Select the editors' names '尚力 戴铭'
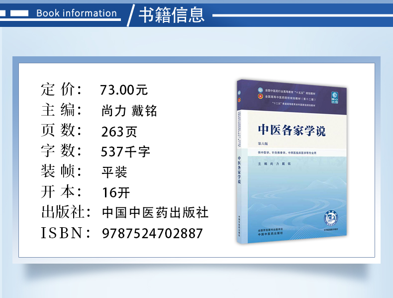 pyautogui.click(x=129, y=111)
